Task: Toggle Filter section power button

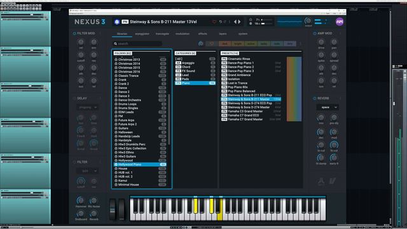Action: coord(74,162)
